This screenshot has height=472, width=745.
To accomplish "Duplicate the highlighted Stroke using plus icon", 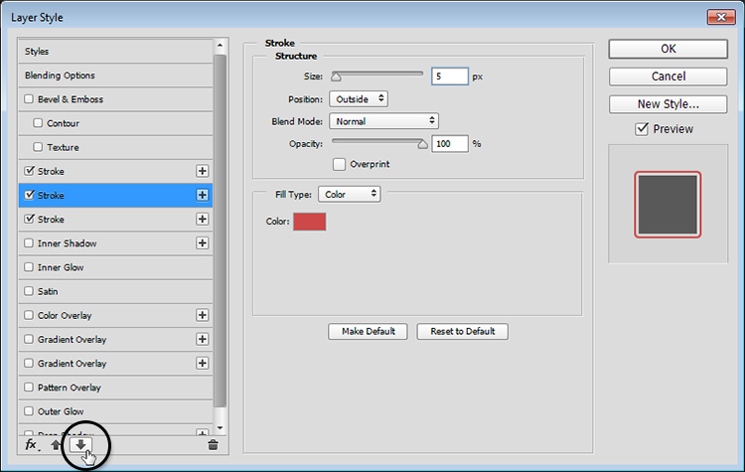I will (x=203, y=195).
